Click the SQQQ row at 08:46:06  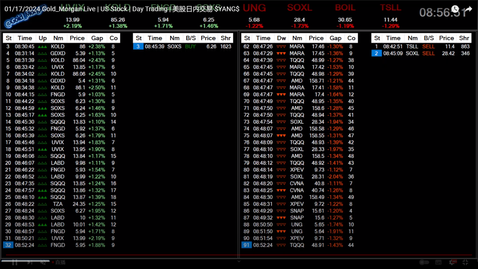[61, 156]
